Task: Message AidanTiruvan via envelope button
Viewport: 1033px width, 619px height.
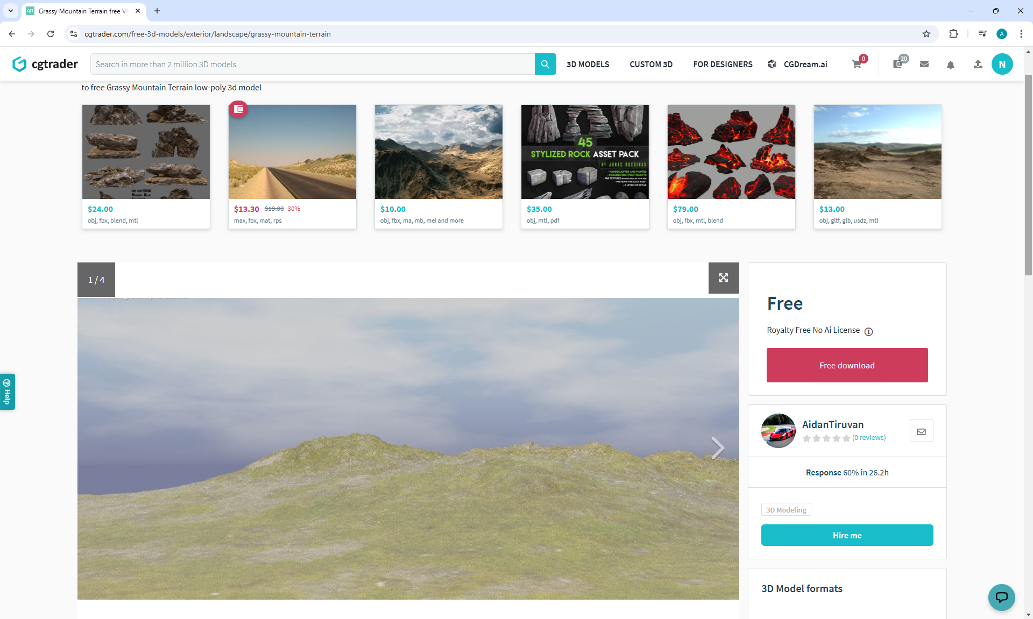Action: 921,431
